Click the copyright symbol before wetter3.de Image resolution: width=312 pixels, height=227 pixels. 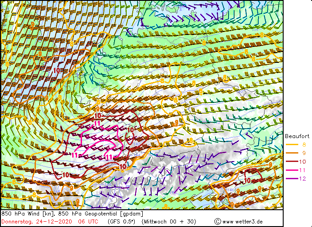[x=218, y=221]
